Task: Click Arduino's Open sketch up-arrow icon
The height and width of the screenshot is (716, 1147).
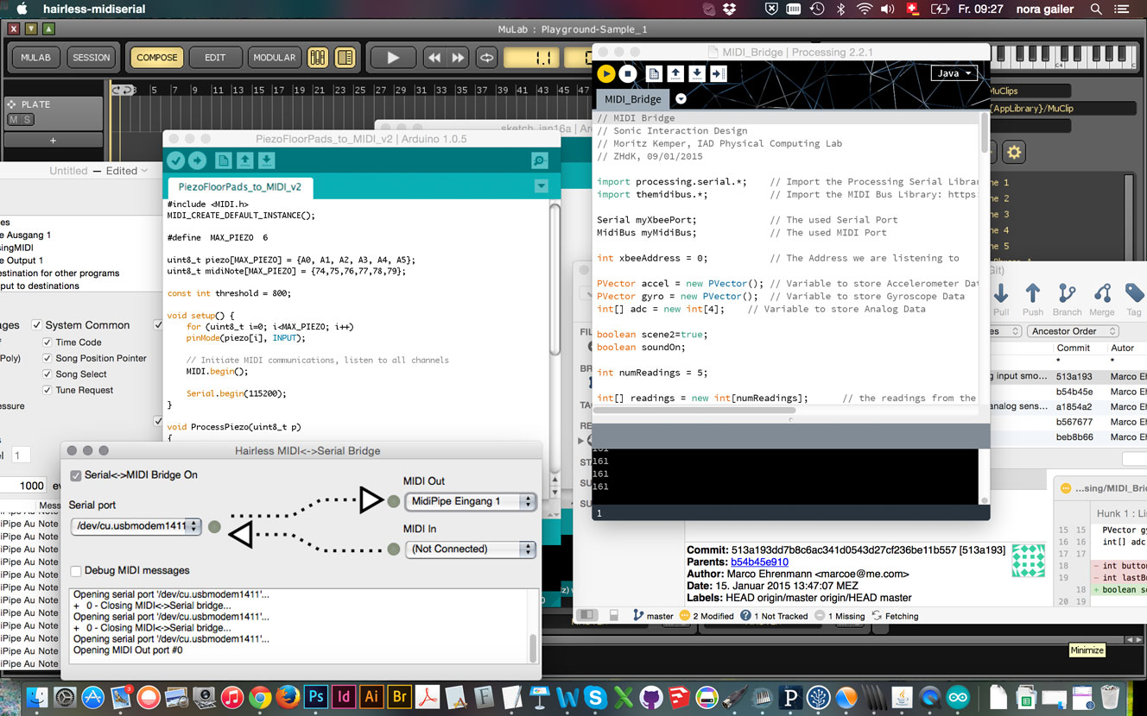Action: point(245,160)
